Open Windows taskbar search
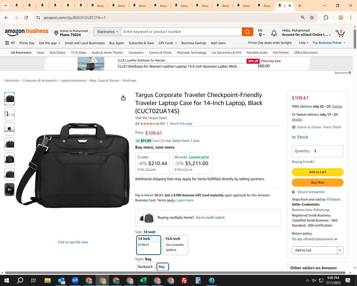This screenshot has height=286, width=357. tap(20, 280)
